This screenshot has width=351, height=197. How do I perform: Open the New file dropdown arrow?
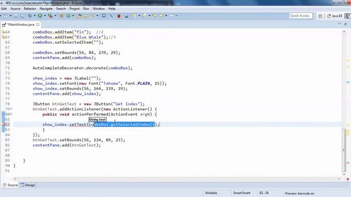point(10,16)
